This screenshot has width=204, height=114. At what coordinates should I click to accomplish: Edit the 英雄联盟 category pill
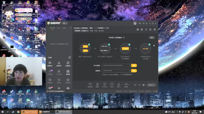[x=82, y=31]
